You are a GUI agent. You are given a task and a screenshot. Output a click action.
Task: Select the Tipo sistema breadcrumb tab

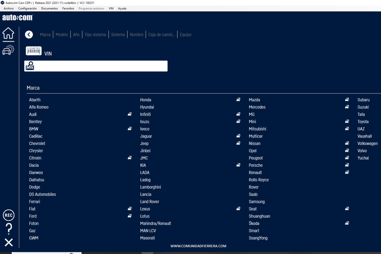click(95, 35)
